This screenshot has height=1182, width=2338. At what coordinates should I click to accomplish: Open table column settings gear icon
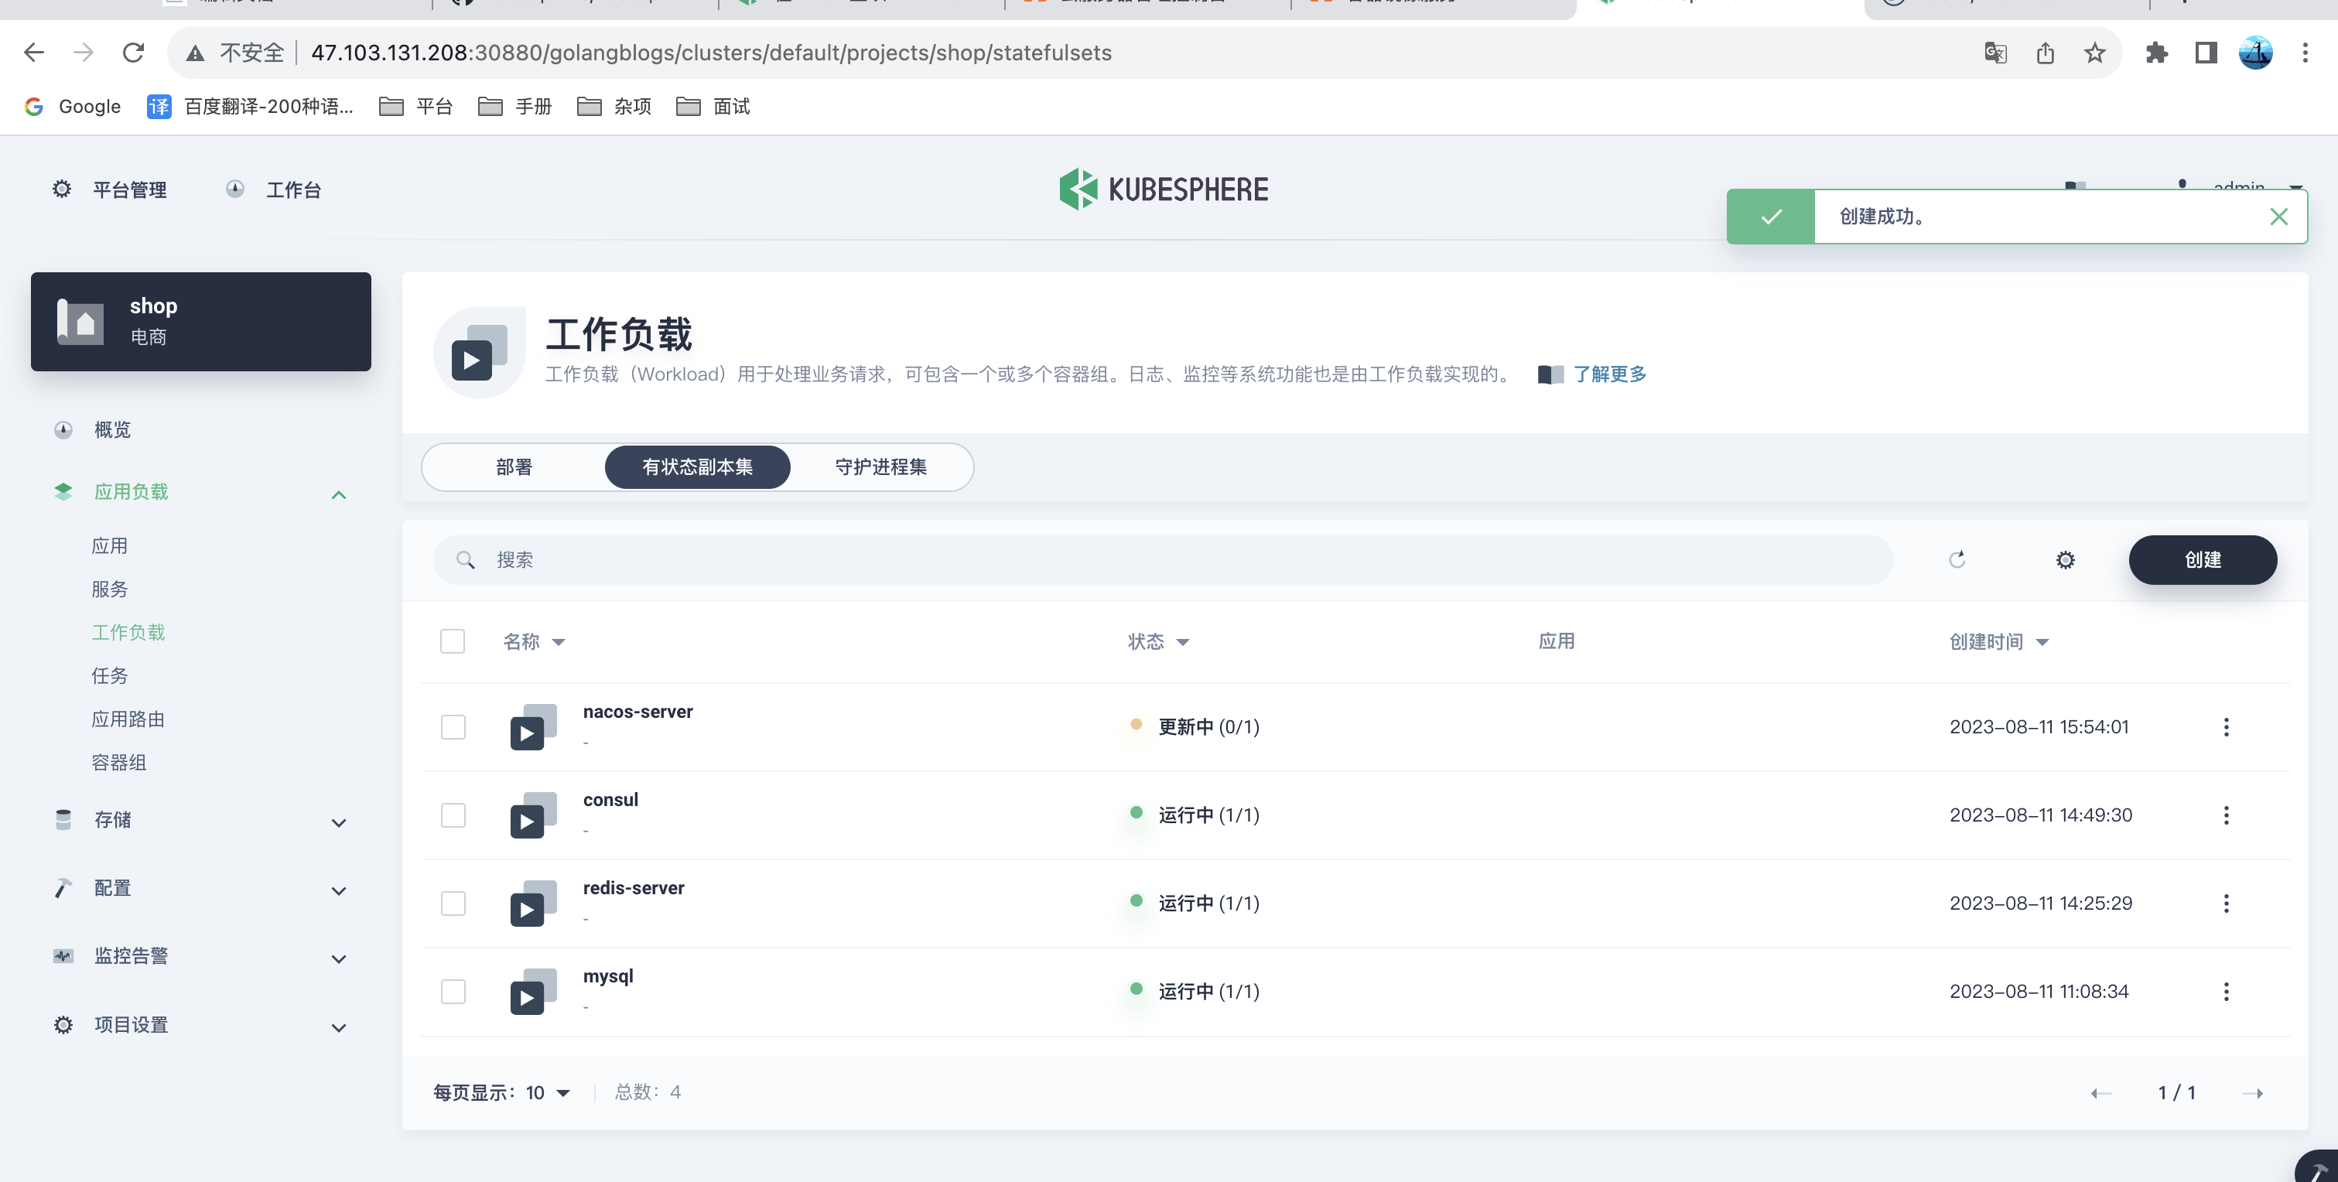(x=2065, y=559)
